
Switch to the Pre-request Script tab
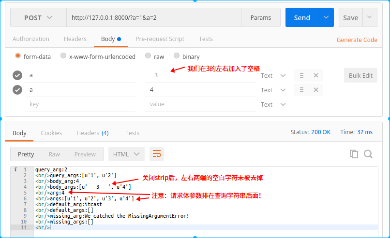pos(160,39)
